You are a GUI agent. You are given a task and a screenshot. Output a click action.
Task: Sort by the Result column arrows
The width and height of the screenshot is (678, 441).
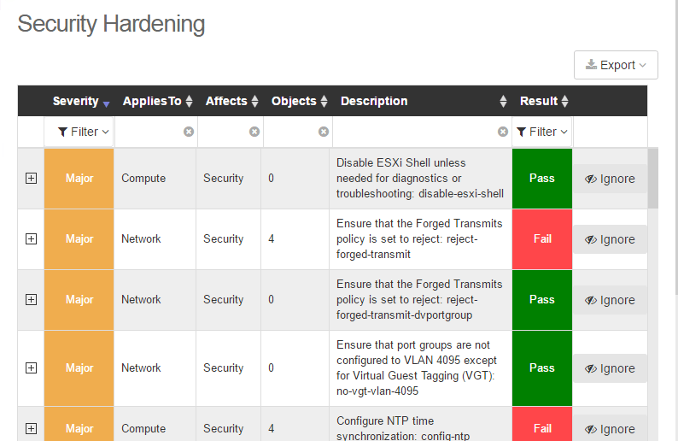click(565, 102)
